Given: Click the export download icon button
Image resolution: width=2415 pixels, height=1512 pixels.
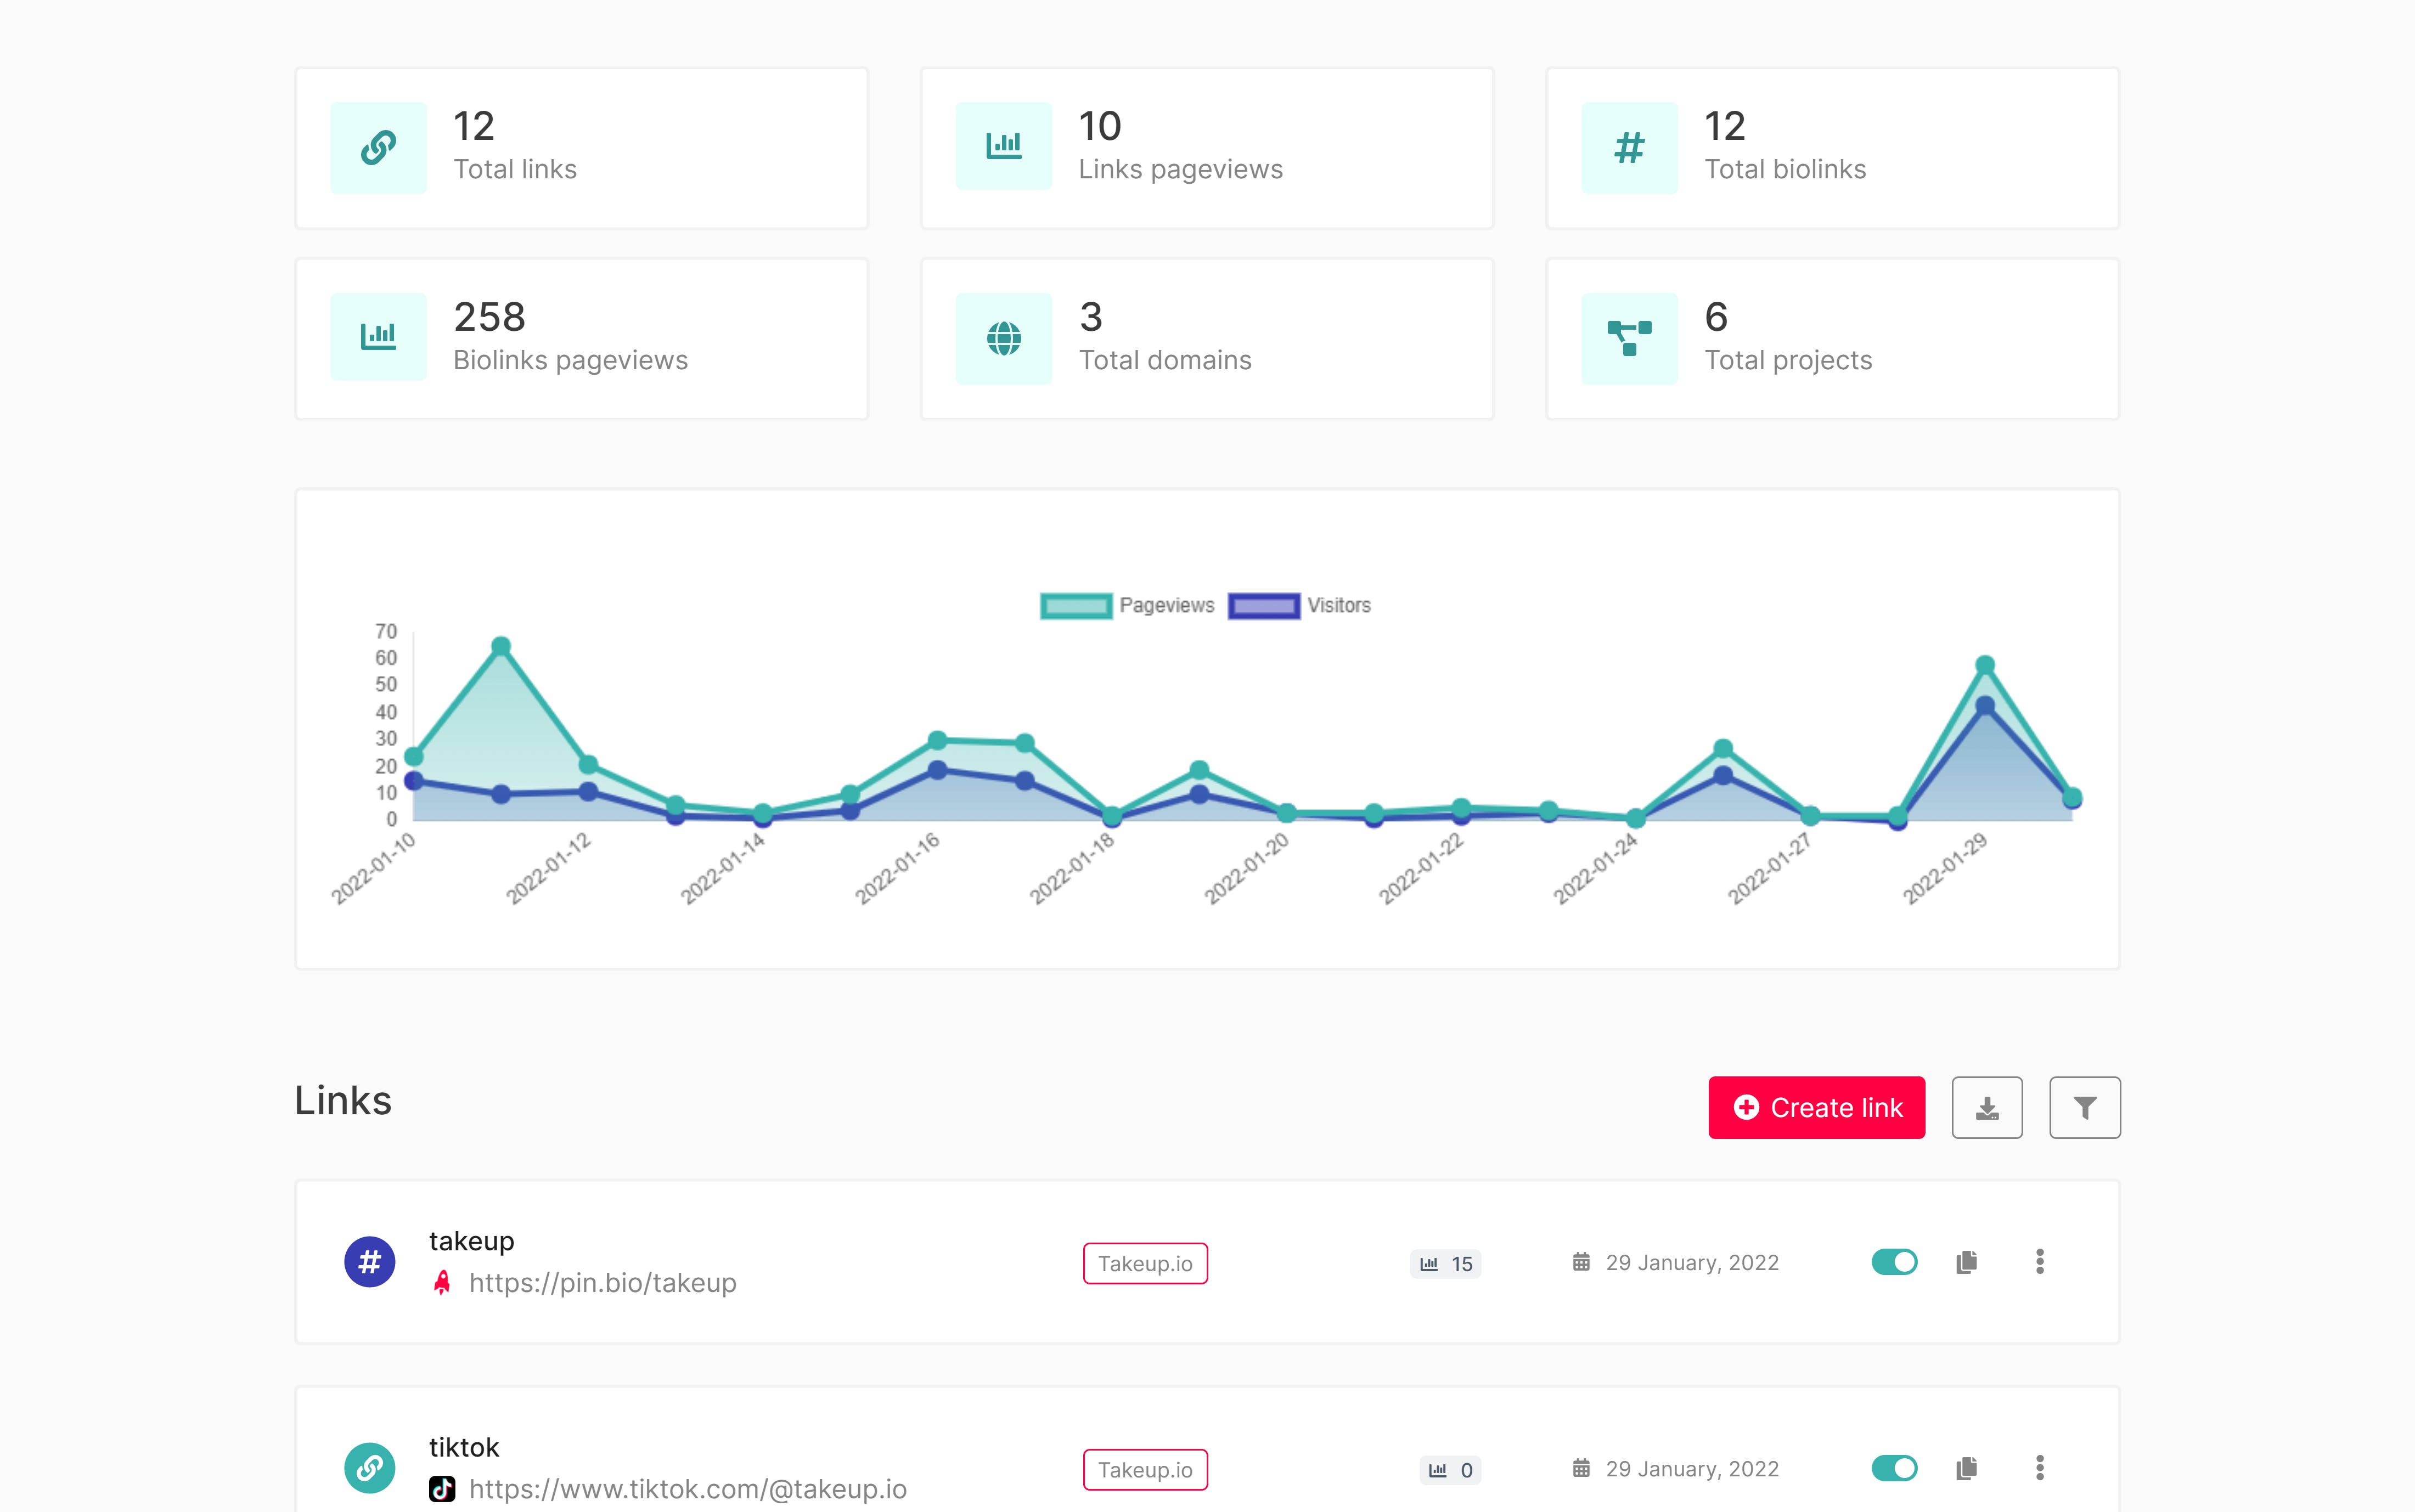Looking at the screenshot, I should (x=1986, y=1108).
